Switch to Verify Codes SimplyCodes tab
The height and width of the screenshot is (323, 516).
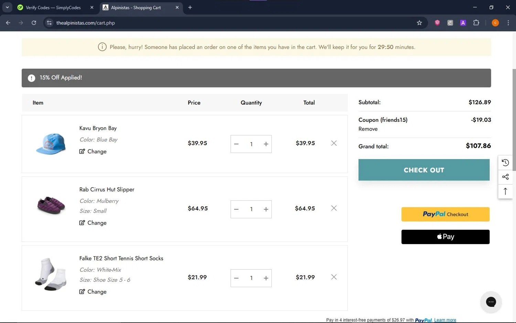(53, 8)
